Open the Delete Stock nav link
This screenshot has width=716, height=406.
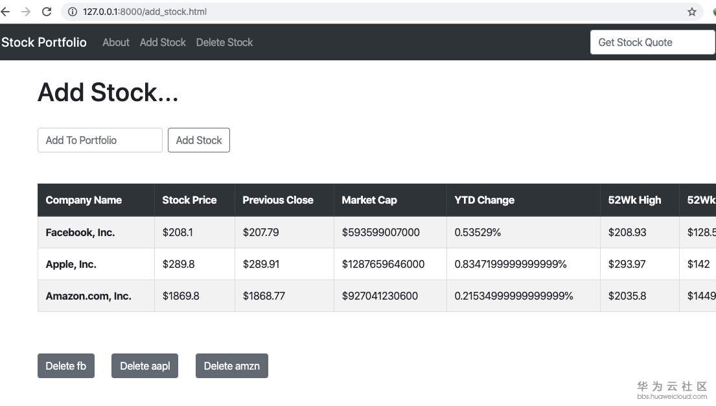[x=224, y=42]
